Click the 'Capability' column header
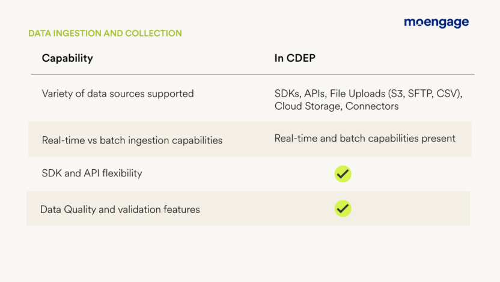This screenshot has width=500, height=282. click(67, 58)
